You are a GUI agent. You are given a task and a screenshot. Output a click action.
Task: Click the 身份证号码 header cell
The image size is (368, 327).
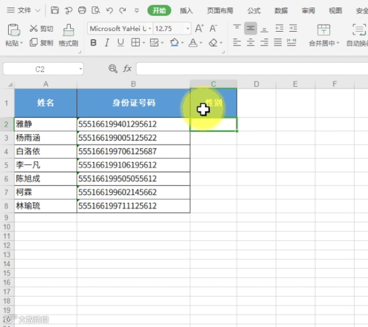click(133, 103)
